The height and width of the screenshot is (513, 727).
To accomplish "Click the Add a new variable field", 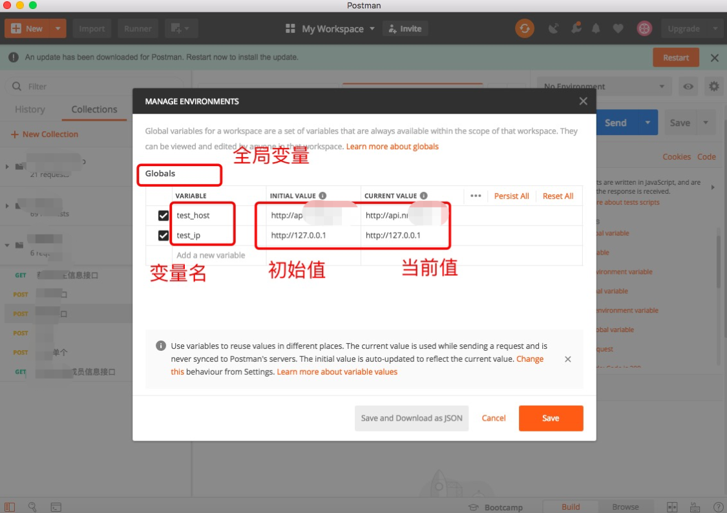I will [x=219, y=255].
